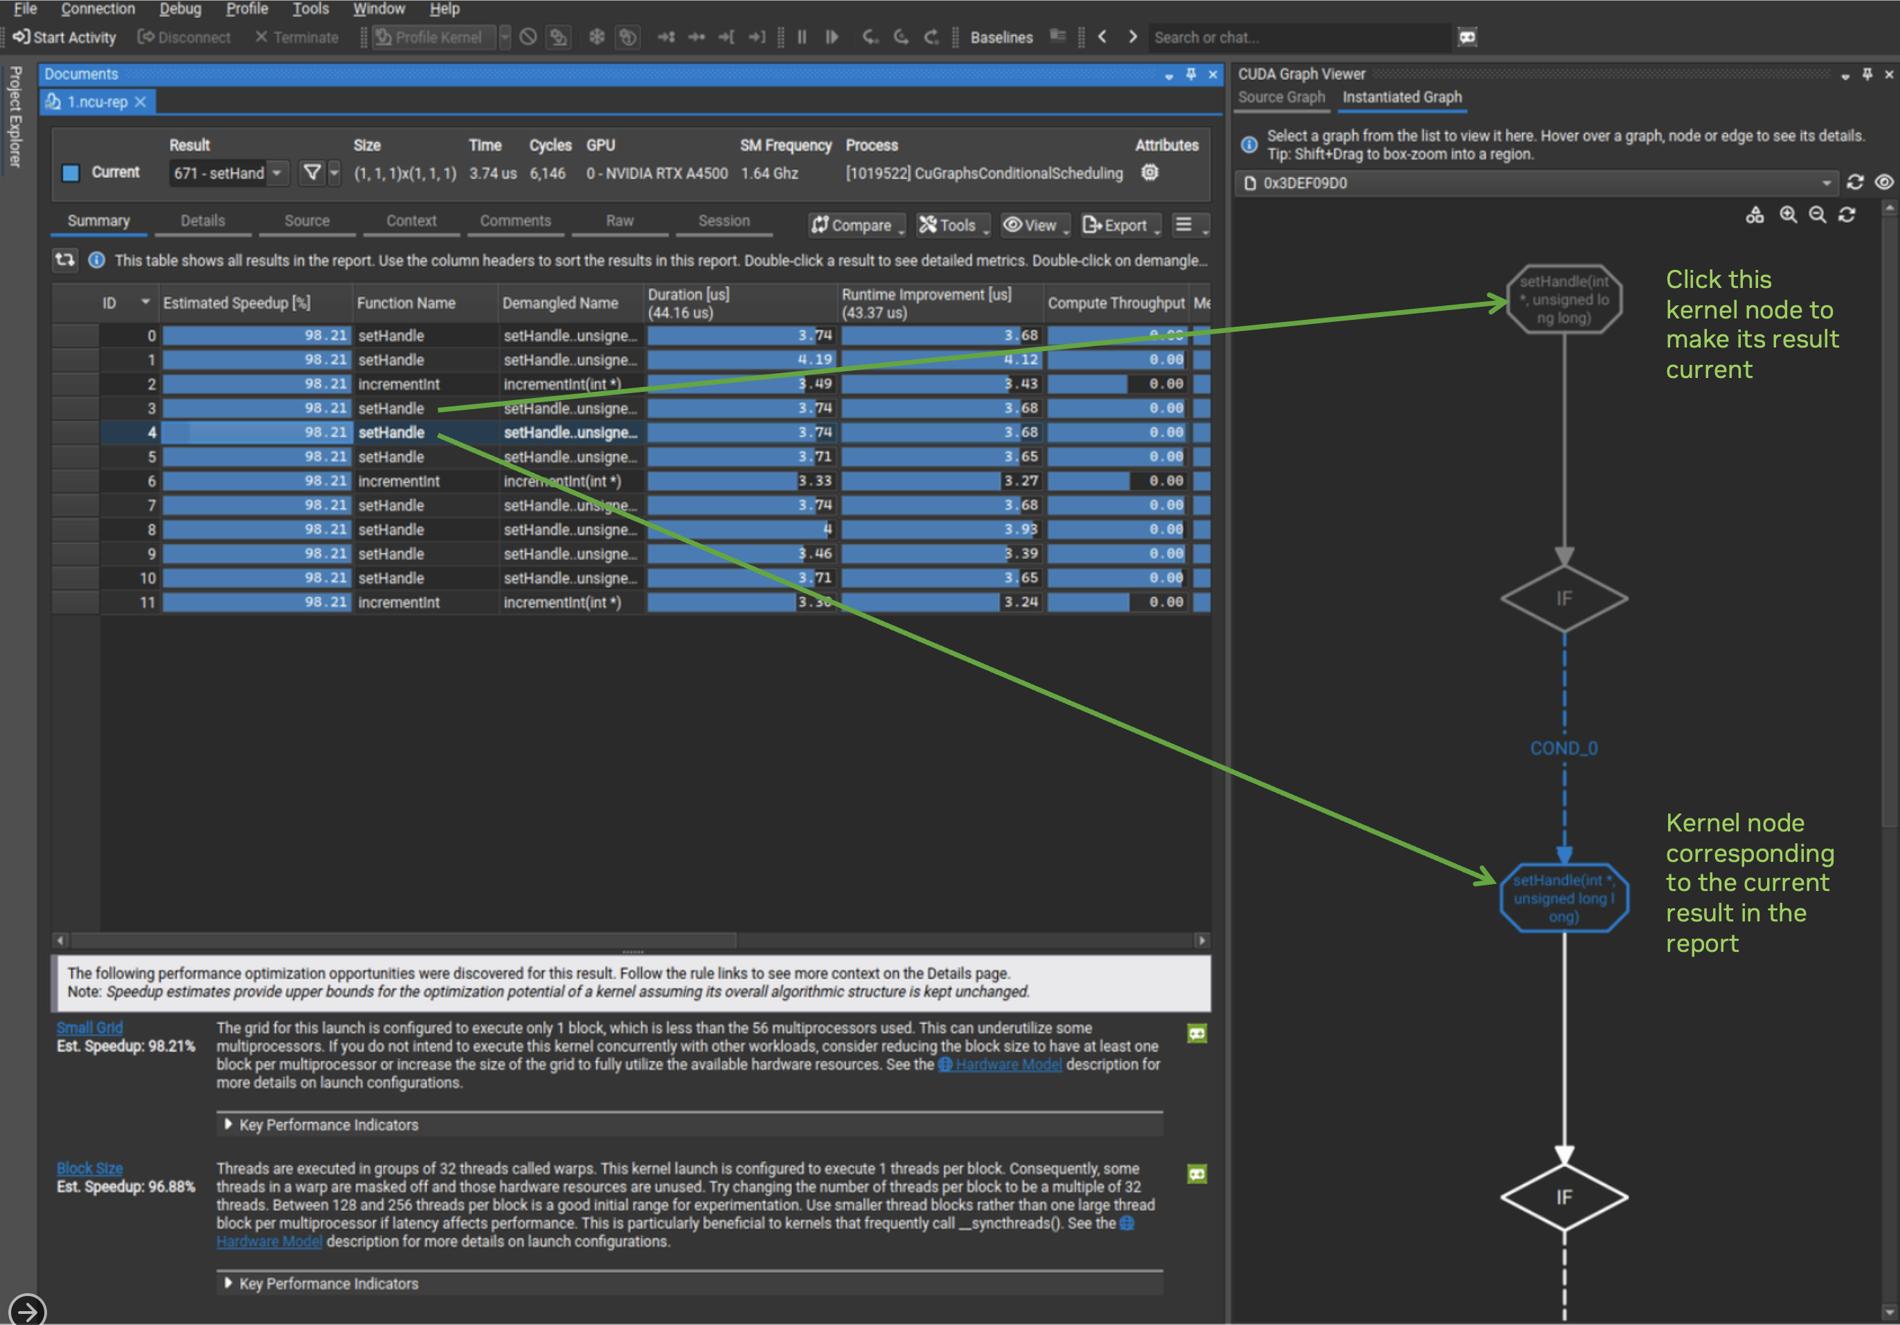Image resolution: width=1900 pixels, height=1325 pixels.
Task: Click the Attributes gear icon
Action: [1149, 172]
